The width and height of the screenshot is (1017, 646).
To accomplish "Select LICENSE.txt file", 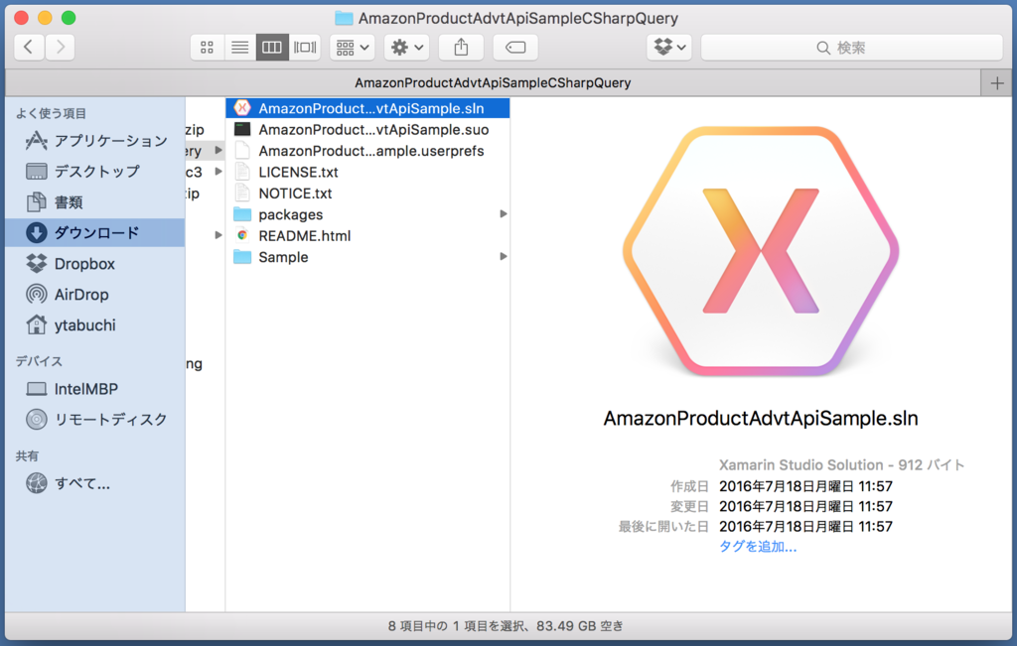I will click(367, 173).
